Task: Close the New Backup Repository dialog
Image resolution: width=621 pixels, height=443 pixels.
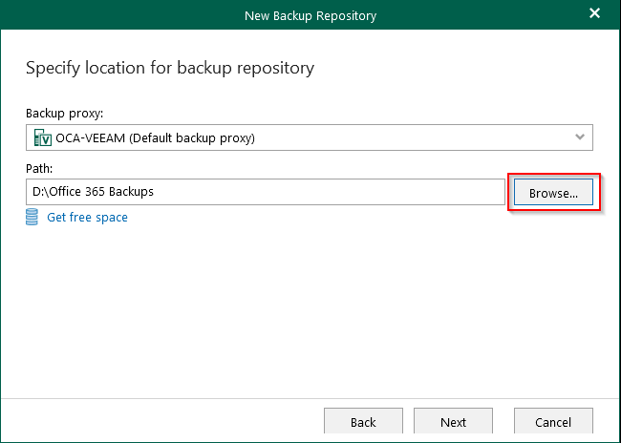Action: click(594, 13)
